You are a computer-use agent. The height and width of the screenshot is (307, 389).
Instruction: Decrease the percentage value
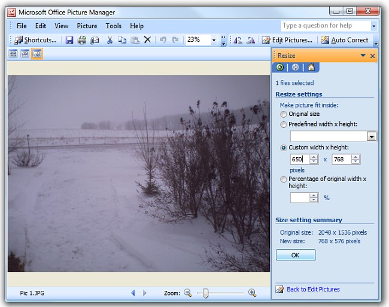tap(314, 200)
